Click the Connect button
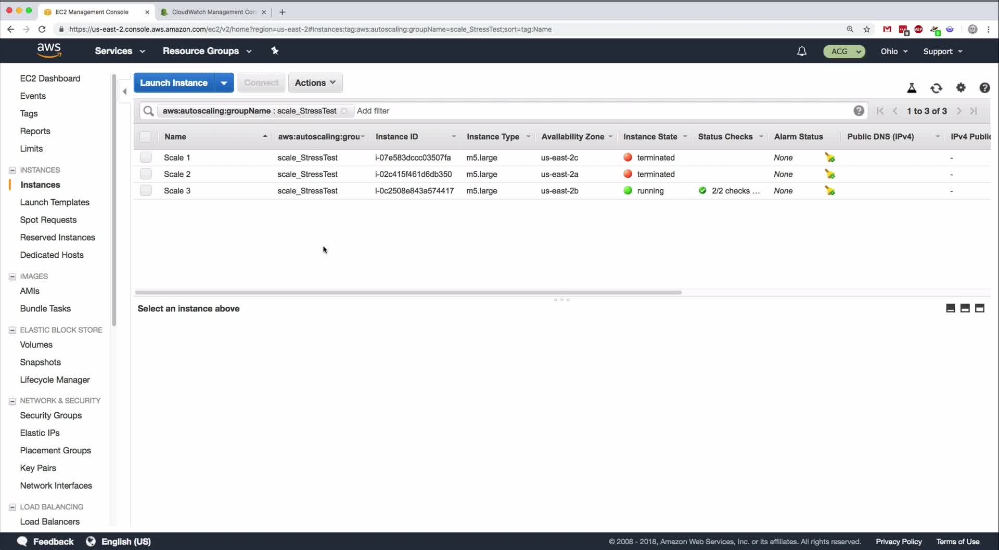This screenshot has height=550, width=999. pyautogui.click(x=261, y=83)
